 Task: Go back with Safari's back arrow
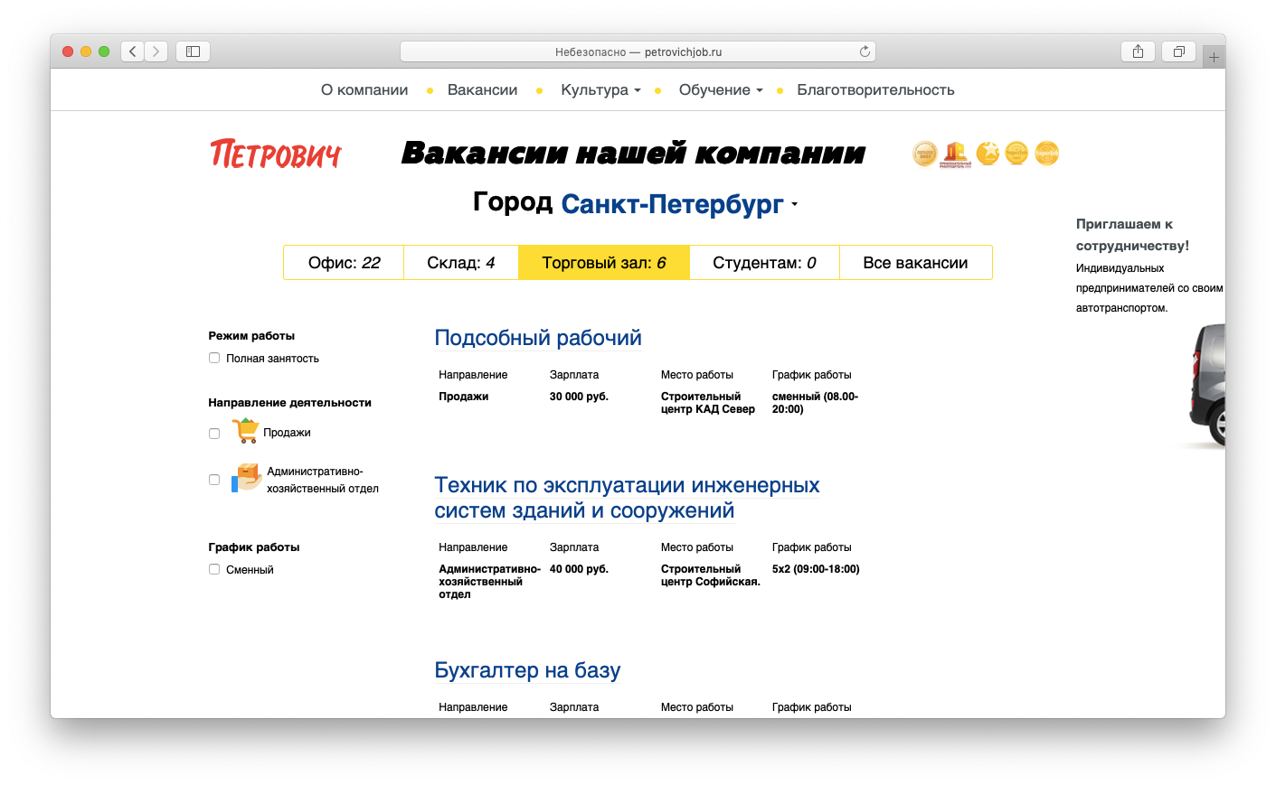[133, 51]
